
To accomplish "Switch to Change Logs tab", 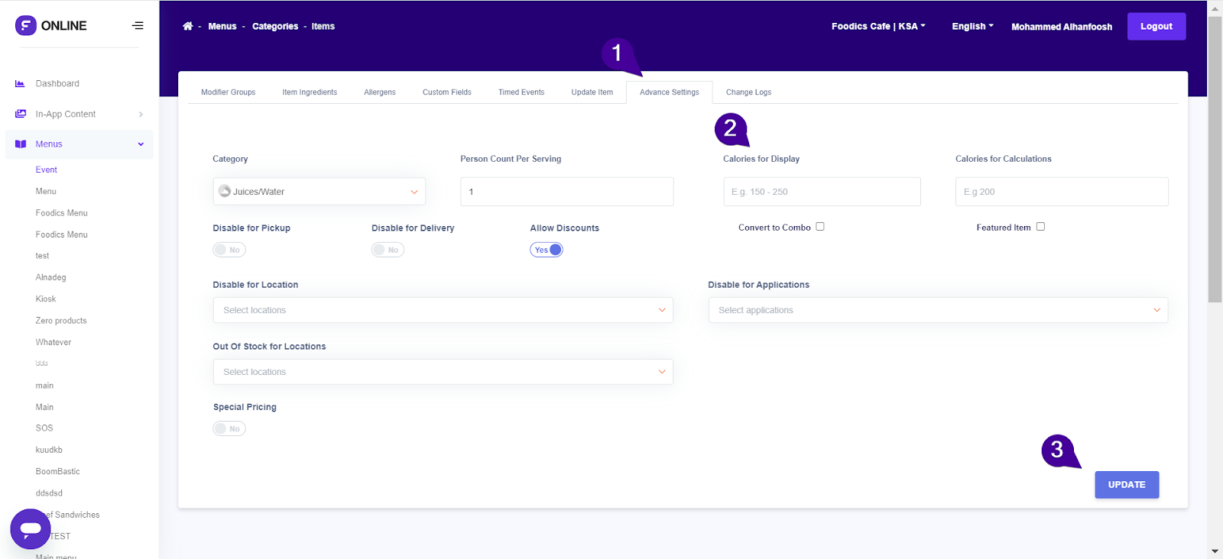I will [748, 92].
